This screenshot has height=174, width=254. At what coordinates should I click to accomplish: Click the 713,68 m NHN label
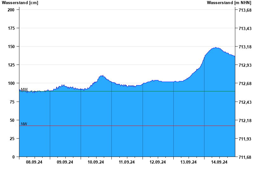click(x=245, y=10)
